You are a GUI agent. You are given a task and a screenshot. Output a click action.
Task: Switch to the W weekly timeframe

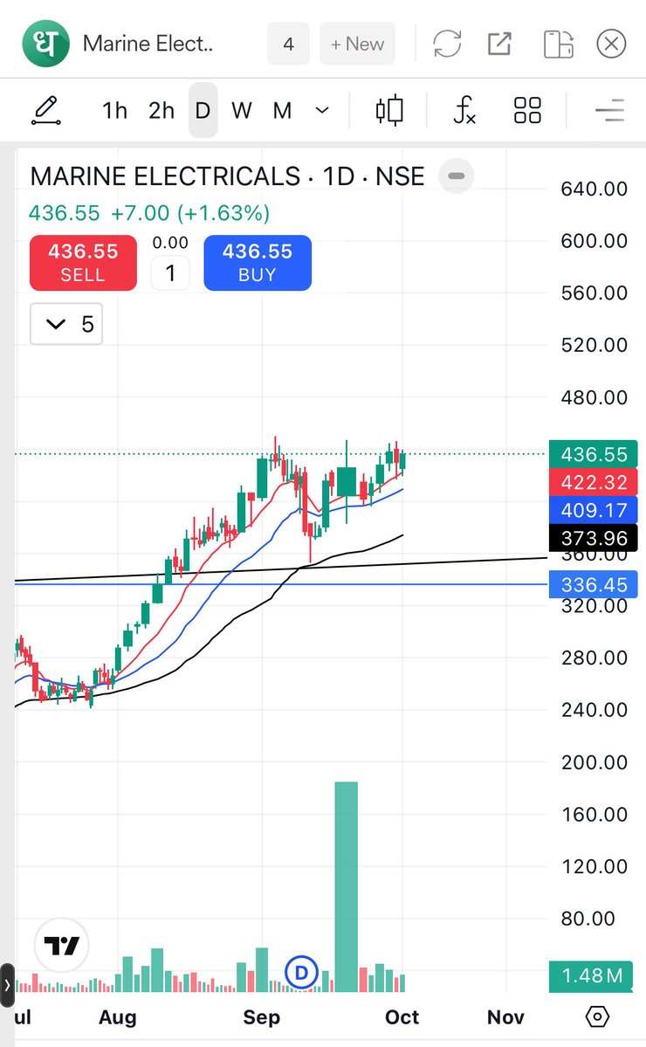242,110
